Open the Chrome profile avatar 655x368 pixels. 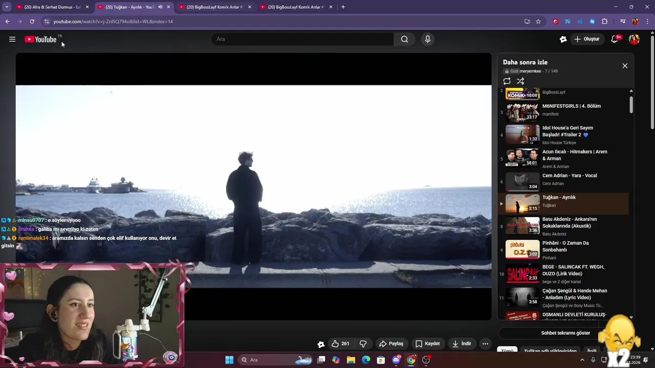tap(635, 21)
